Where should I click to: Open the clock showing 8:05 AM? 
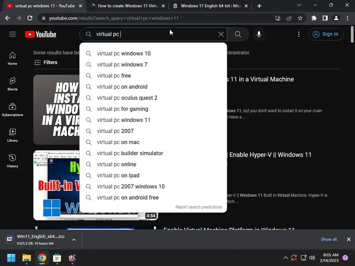click(x=329, y=258)
